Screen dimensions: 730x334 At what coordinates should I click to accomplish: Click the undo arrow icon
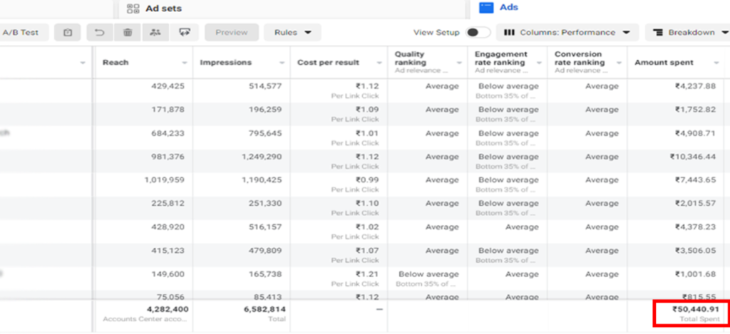click(100, 32)
